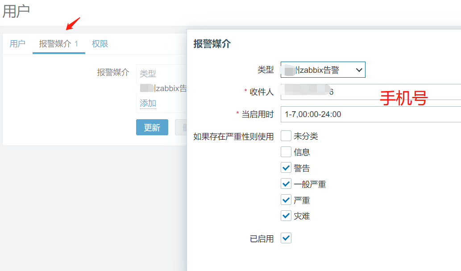Switch to the 用户 tab
The image size is (461, 271).
click(17, 44)
